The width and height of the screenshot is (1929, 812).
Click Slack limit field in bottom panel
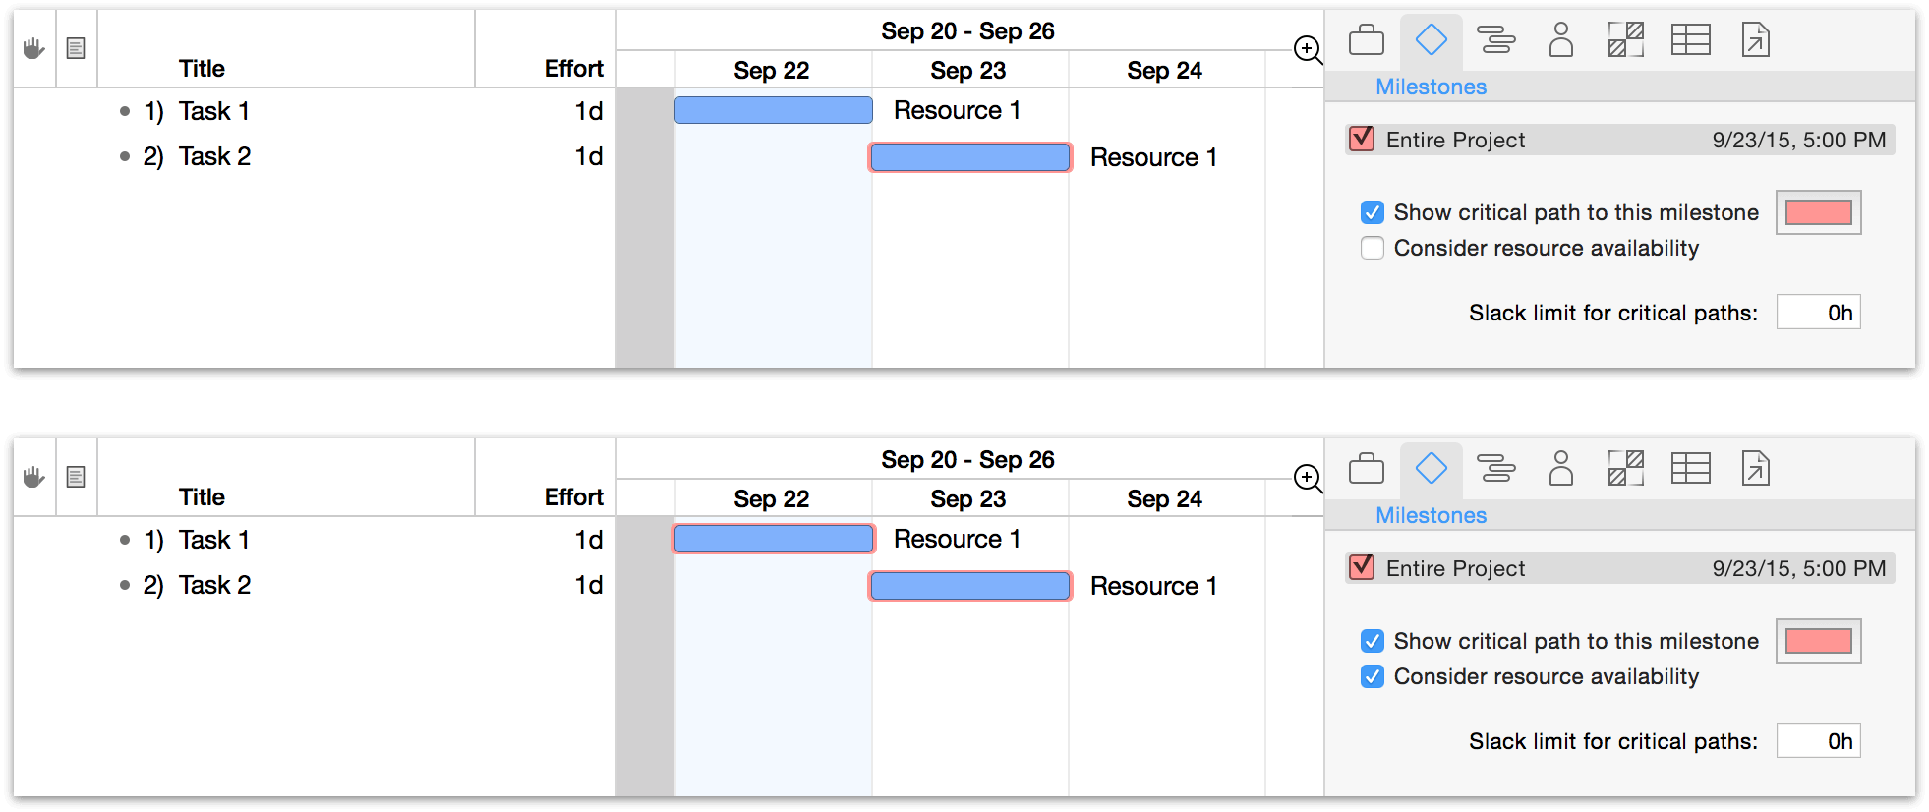(x=1818, y=741)
